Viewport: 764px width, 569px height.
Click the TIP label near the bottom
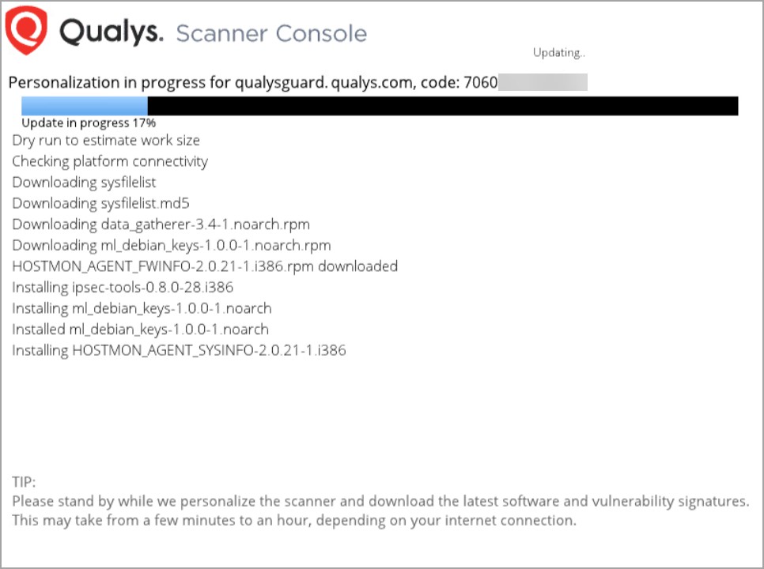click(25, 482)
